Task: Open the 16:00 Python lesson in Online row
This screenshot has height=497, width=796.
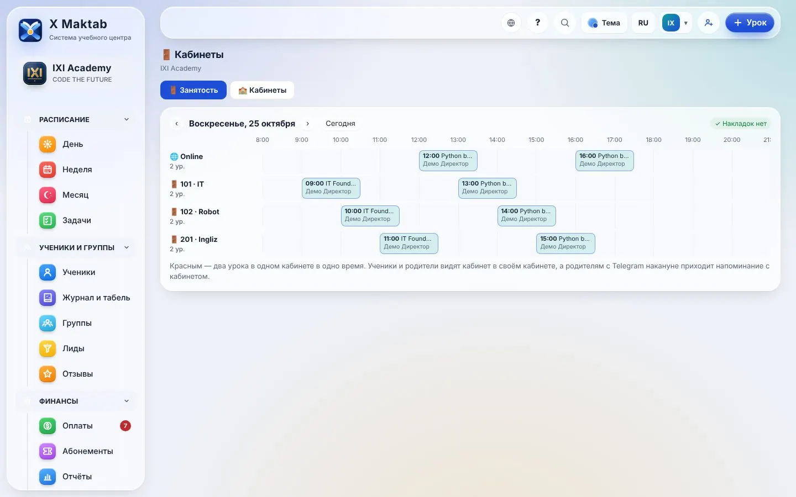Action: point(605,160)
